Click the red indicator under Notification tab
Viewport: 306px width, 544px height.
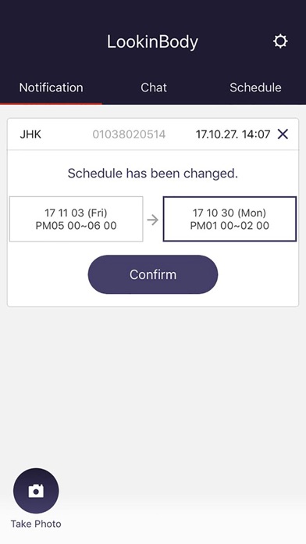coord(51,103)
